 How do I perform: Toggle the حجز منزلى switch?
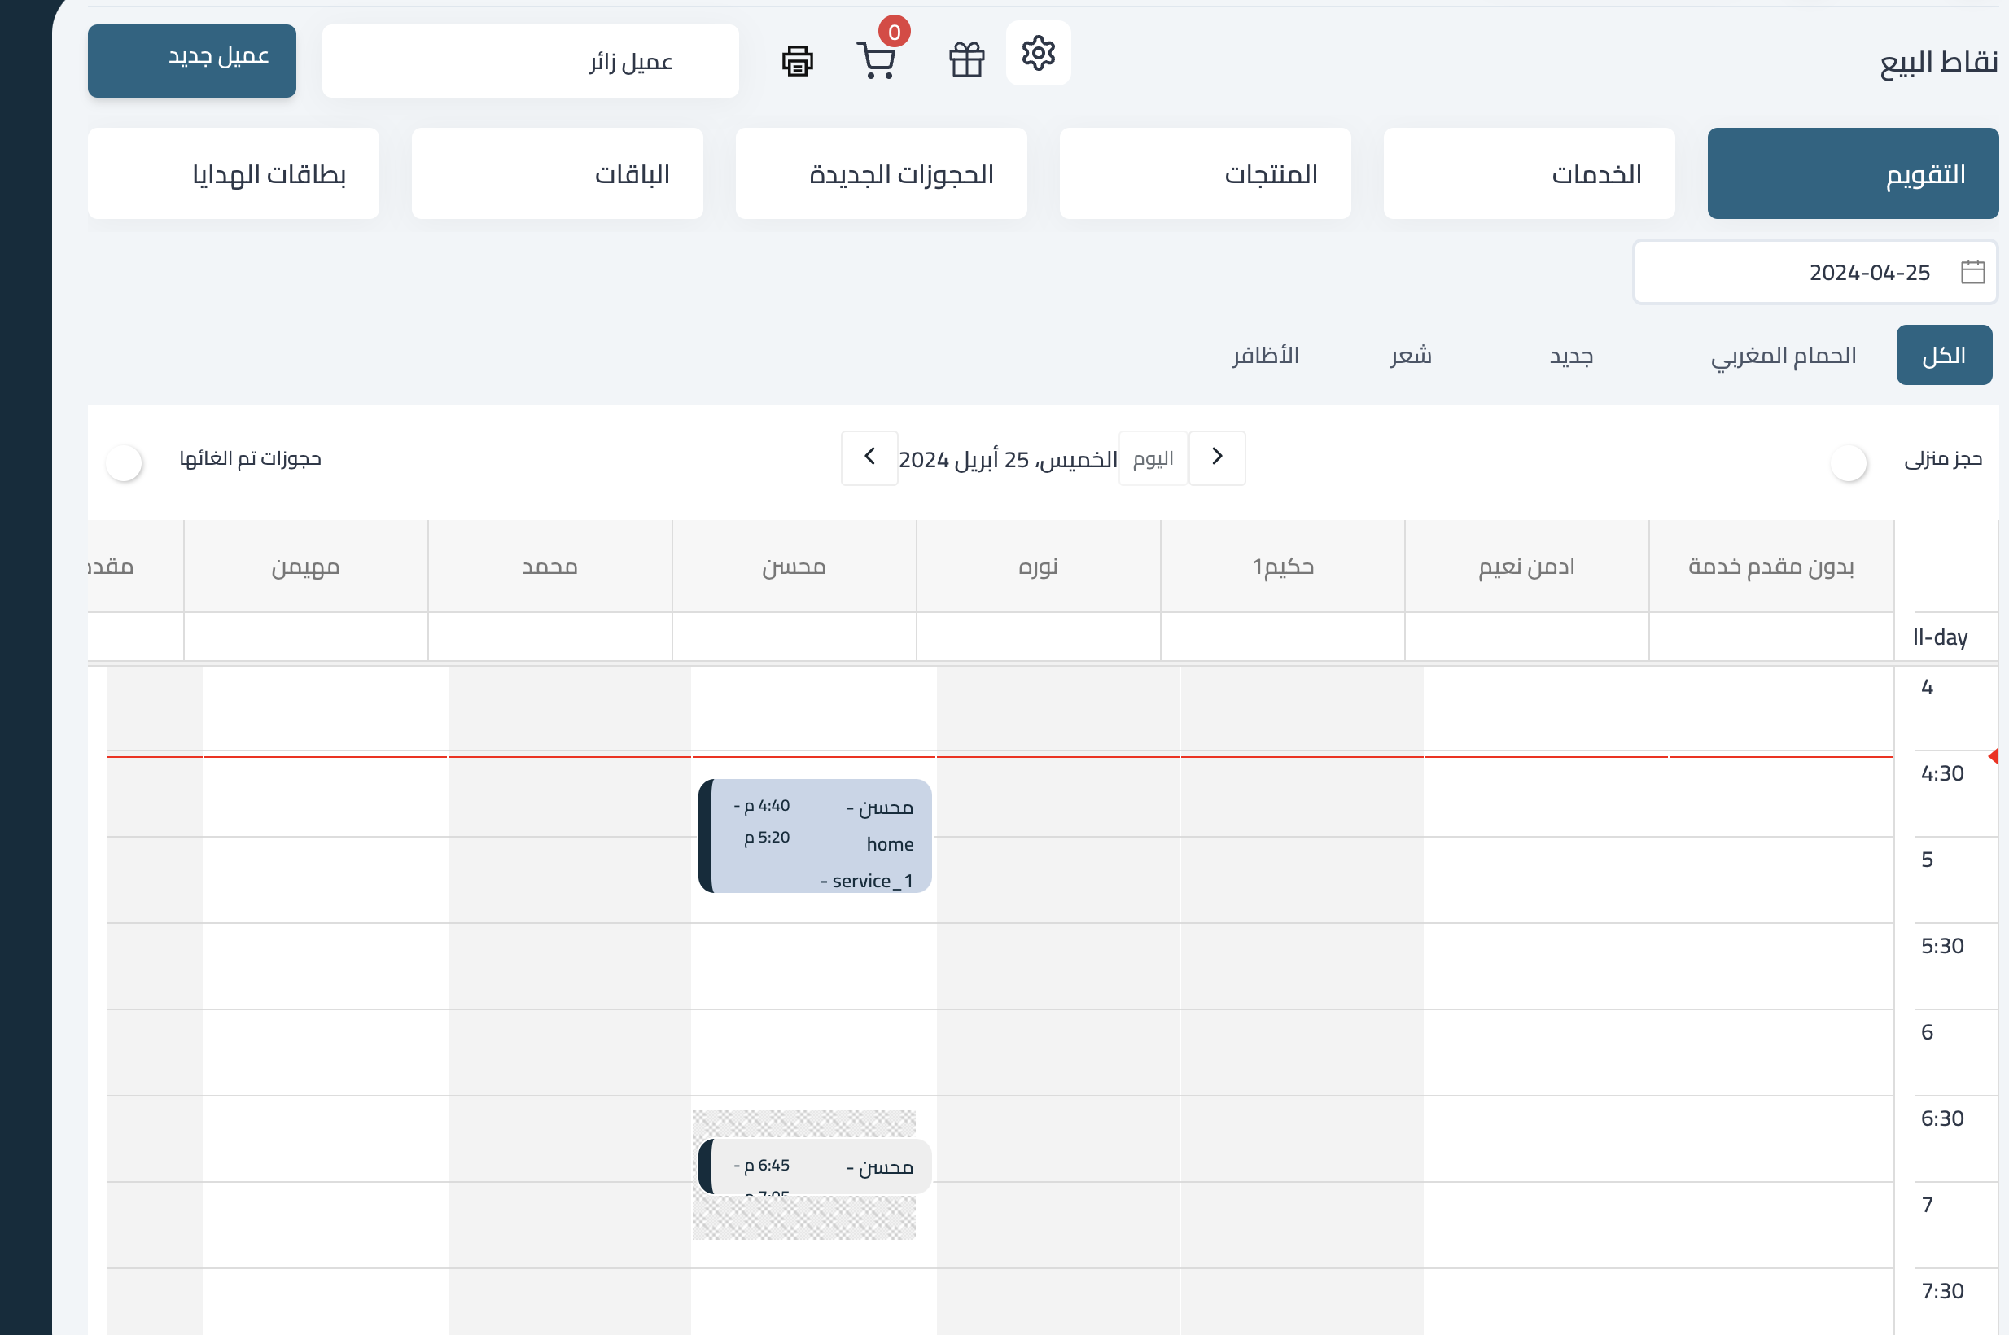click(x=1848, y=463)
